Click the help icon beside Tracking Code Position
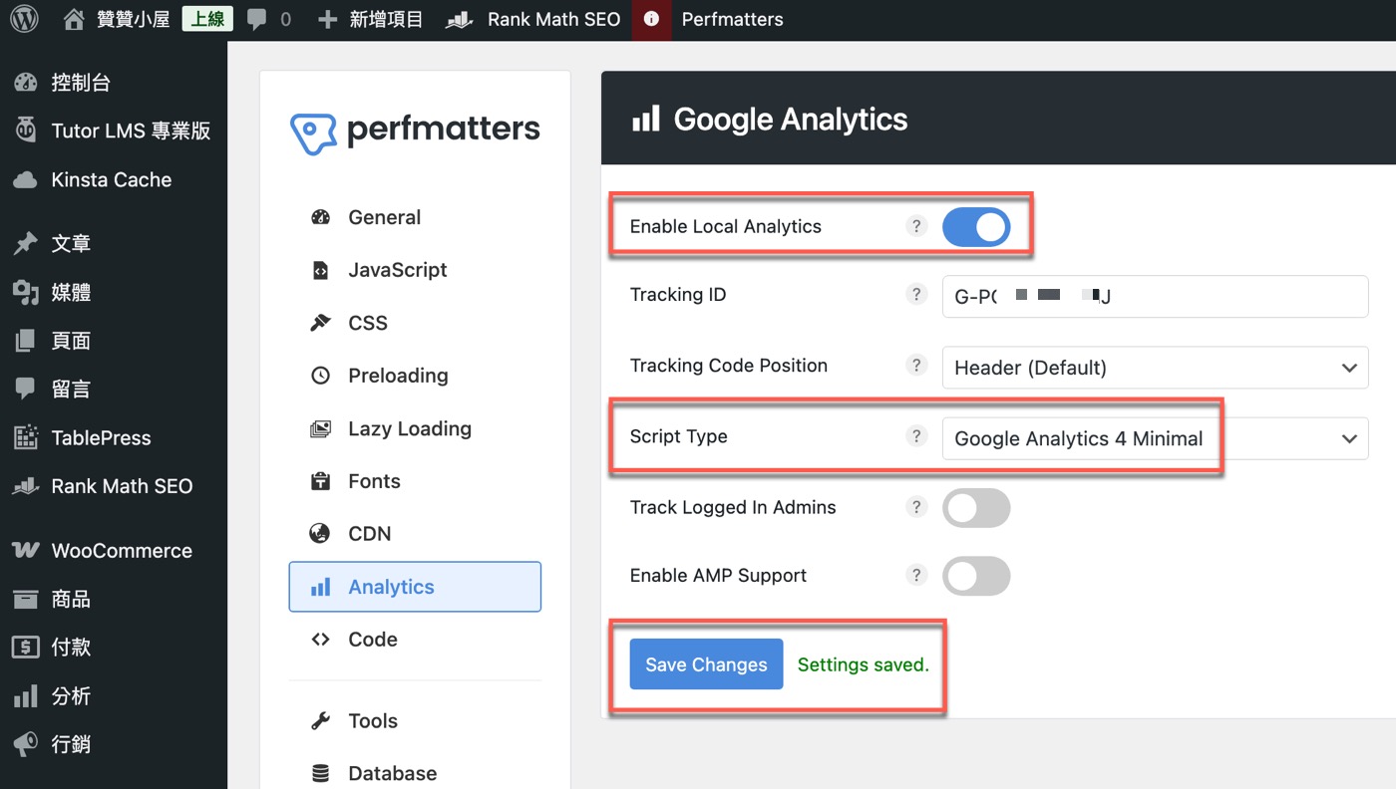The height and width of the screenshot is (789, 1396). tap(916, 366)
